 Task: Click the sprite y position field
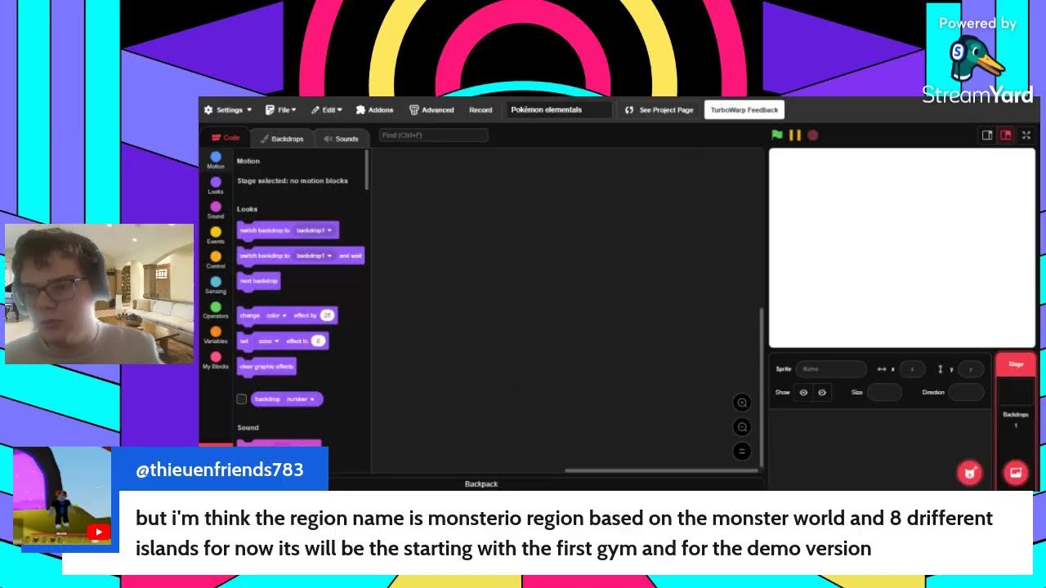coord(970,369)
